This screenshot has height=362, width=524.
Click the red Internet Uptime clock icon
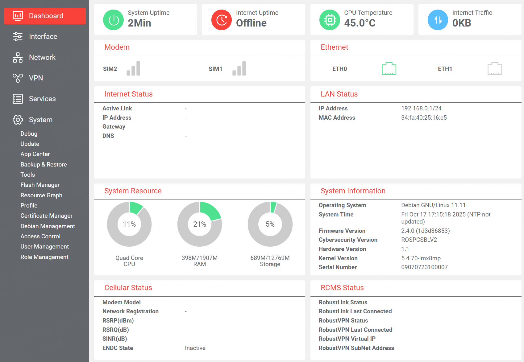coord(221,20)
